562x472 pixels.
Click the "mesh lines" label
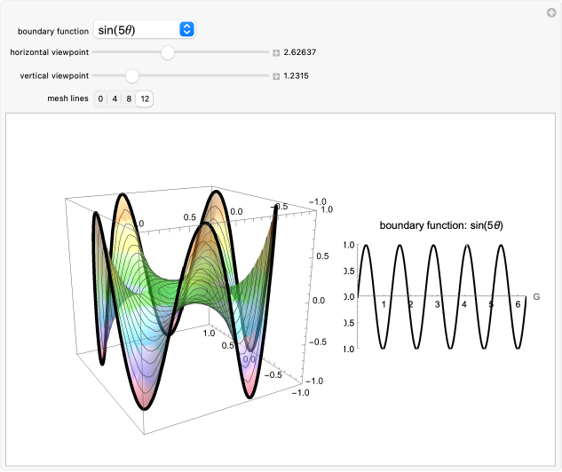point(67,98)
